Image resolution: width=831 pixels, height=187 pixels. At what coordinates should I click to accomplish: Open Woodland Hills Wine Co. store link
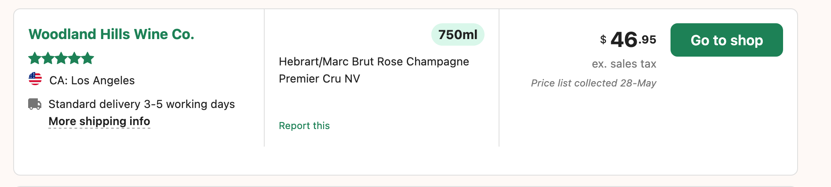(111, 34)
